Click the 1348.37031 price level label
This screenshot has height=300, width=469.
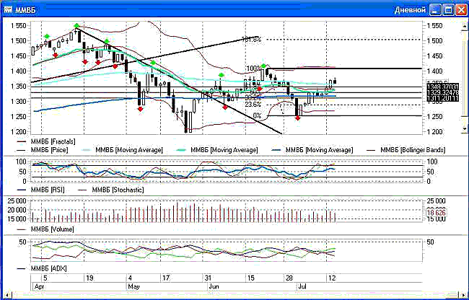tap(442, 87)
